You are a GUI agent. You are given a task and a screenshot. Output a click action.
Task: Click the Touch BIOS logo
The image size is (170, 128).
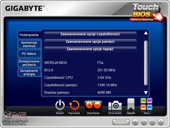coord(147,12)
